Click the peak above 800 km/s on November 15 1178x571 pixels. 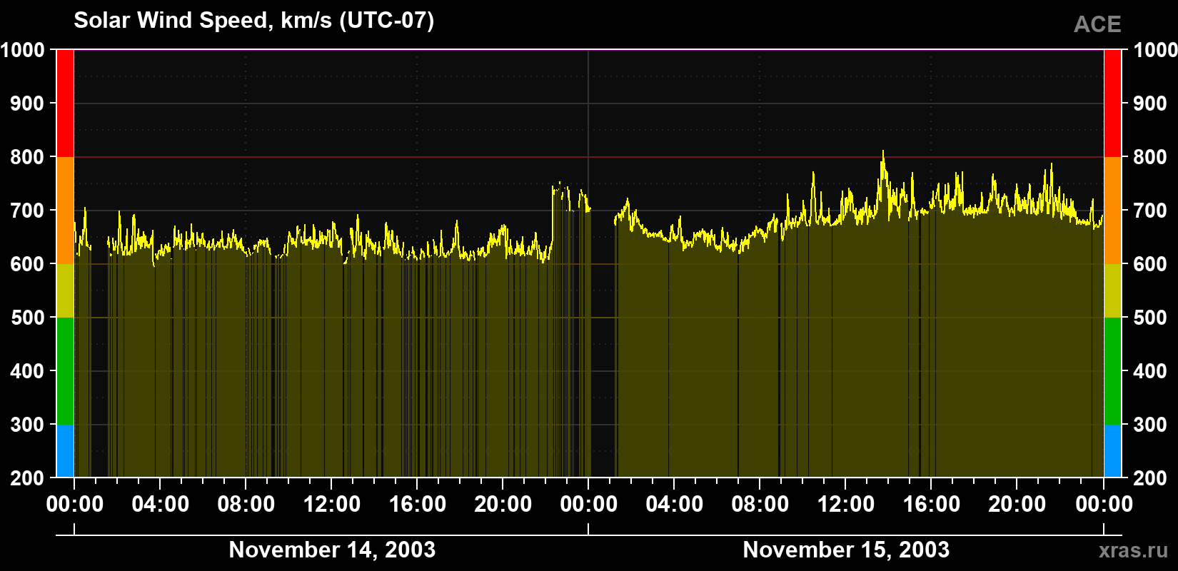(883, 153)
